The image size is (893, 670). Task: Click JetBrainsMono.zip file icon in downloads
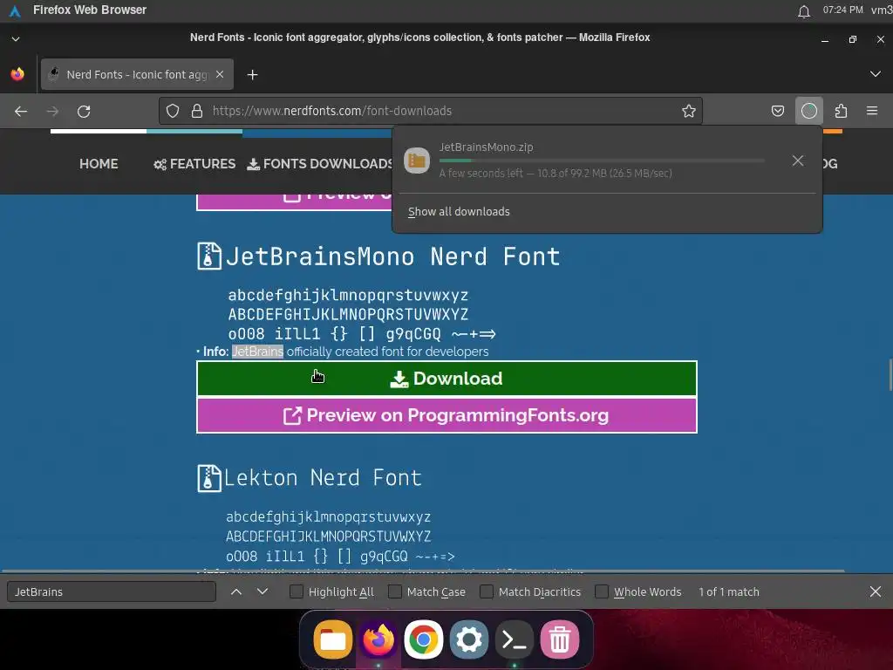416,161
